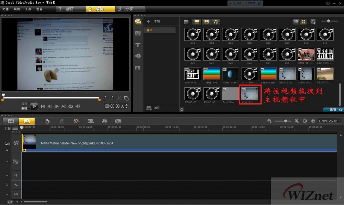Screen dimensions: 344x205
Task: Zoom in the timeline
Action: pos(297,121)
